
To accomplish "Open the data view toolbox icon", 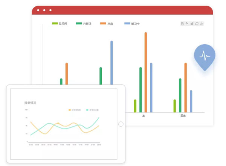I will 182,24.
